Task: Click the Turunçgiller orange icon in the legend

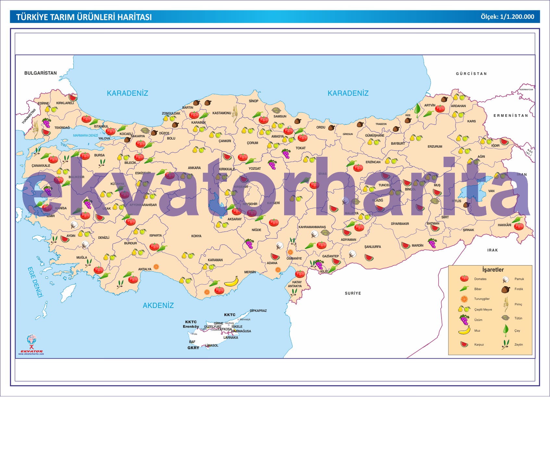Action: click(464, 299)
